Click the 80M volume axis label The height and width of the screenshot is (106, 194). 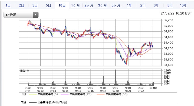point(167,75)
